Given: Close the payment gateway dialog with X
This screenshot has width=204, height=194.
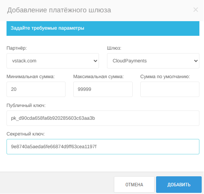Looking at the screenshot, I should [196, 10].
